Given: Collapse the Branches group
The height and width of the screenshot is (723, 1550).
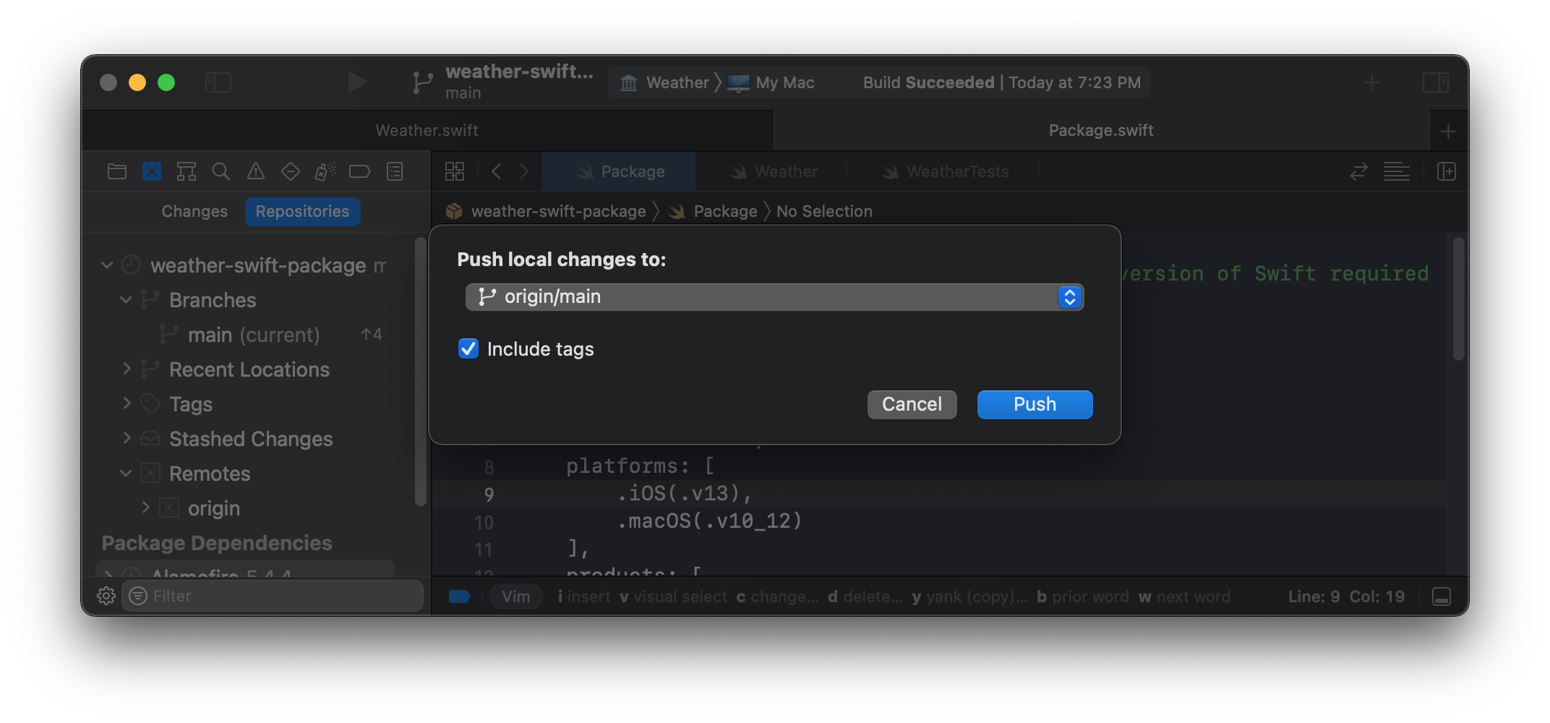Looking at the screenshot, I should tap(126, 299).
